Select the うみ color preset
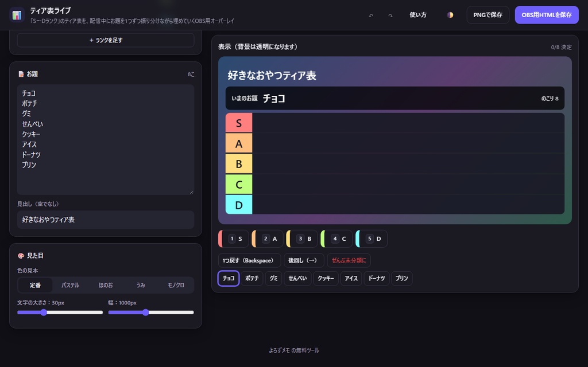This screenshot has width=588, height=367. (x=141, y=285)
